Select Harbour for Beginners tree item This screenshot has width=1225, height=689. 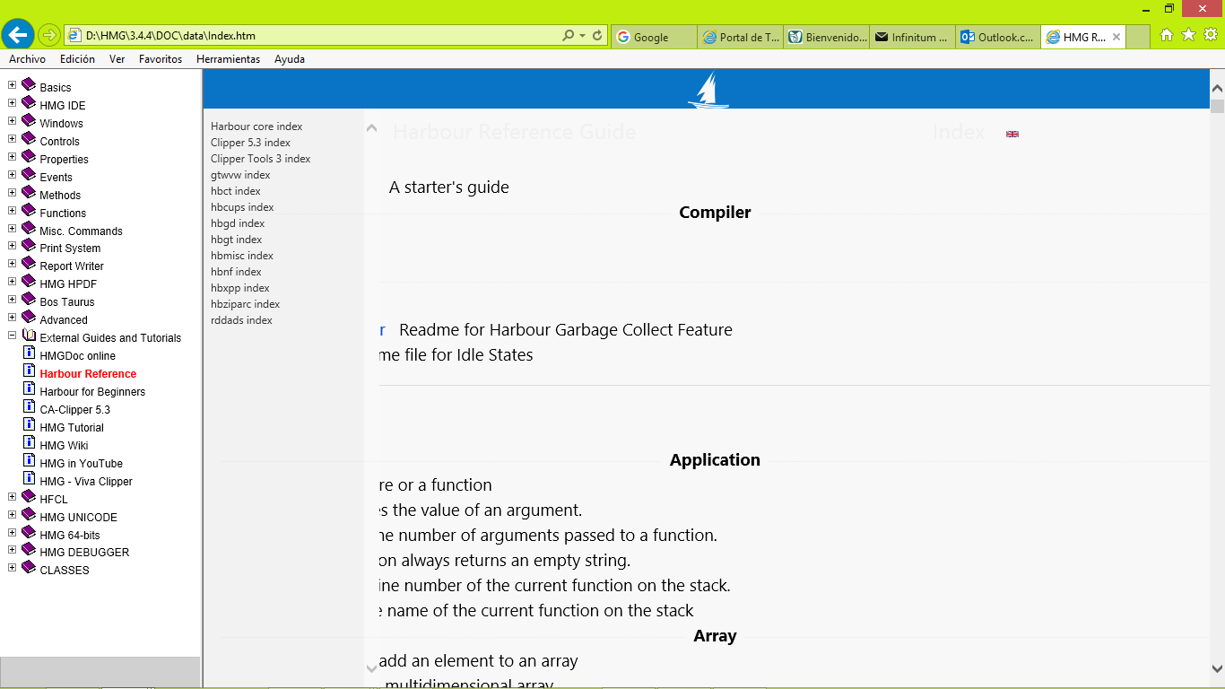tap(92, 392)
